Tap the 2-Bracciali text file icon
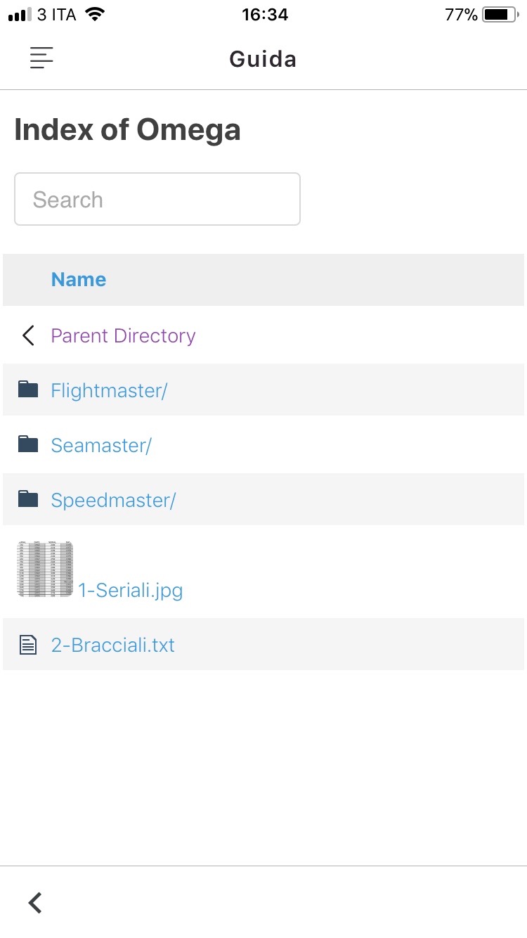 [27, 644]
